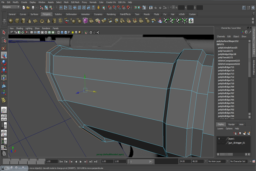Open the Anim layer tab
This screenshot has height=171, width=256.
coord(241,124)
